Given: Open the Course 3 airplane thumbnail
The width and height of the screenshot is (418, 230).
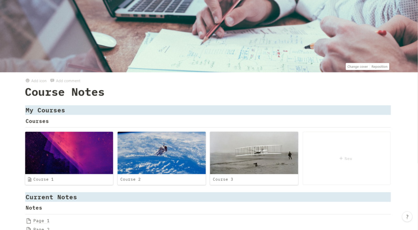Looking at the screenshot, I should [254, 153].
